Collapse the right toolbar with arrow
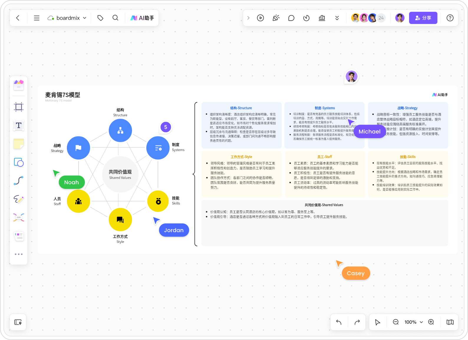 coord(248,18)
